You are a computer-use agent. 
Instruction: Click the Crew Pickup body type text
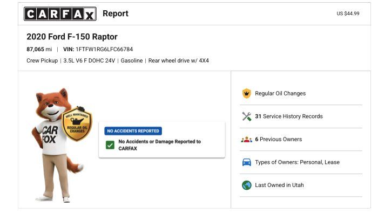coord(42,61)
